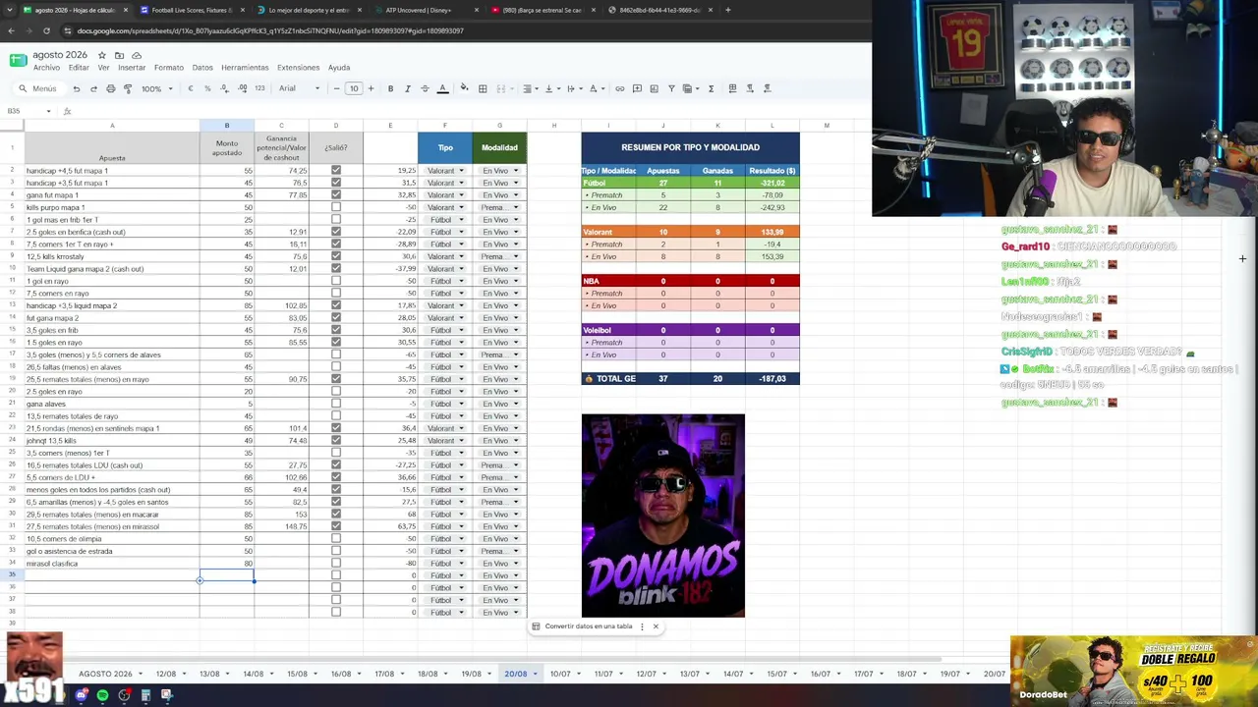Toggle checkbox for 1 gol en rayo
Image resolution: width=1258 pixels, height=707 pixels.
coord(336,281)
